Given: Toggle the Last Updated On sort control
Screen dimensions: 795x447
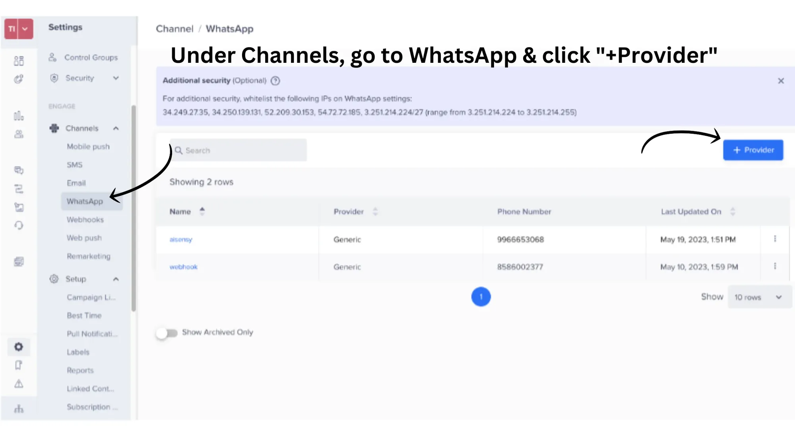Looking at the screenshot, I should (733, 211).
